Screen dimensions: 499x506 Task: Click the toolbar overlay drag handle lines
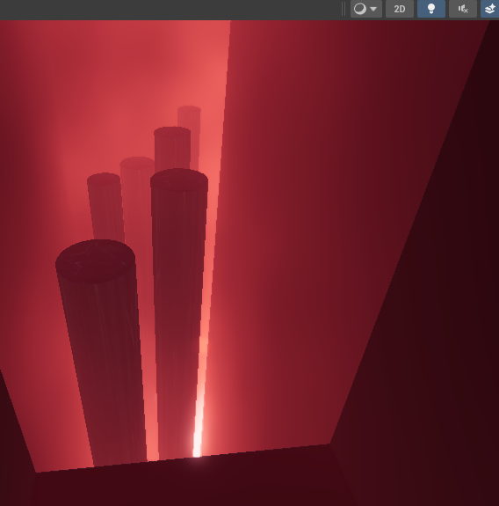344,9
